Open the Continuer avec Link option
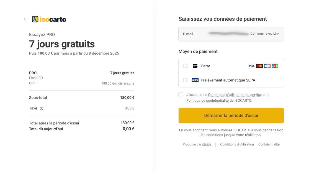314x171 pixels. 265,34
